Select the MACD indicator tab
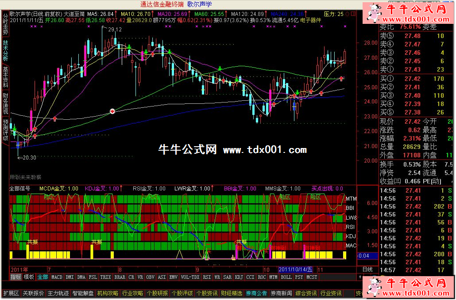The width and height of the screenshot is (456, 300). click(x=57, y=277)
